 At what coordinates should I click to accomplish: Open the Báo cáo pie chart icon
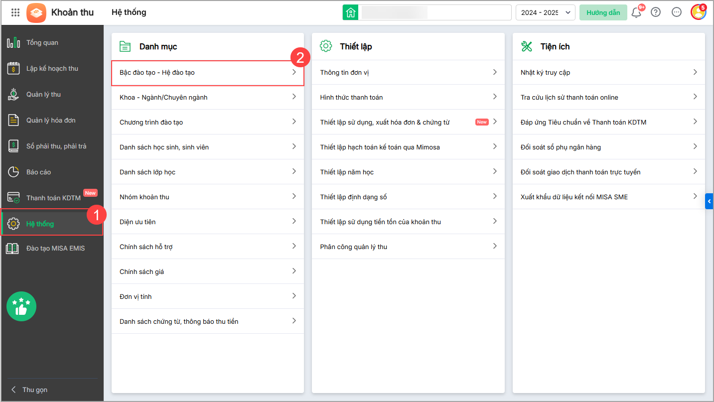point(13,172)
